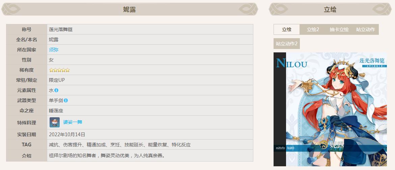Select the 立绘 tab above the portrait
Image resolution: width=395 pixels, height=170 pixels.
coord(286,29)
